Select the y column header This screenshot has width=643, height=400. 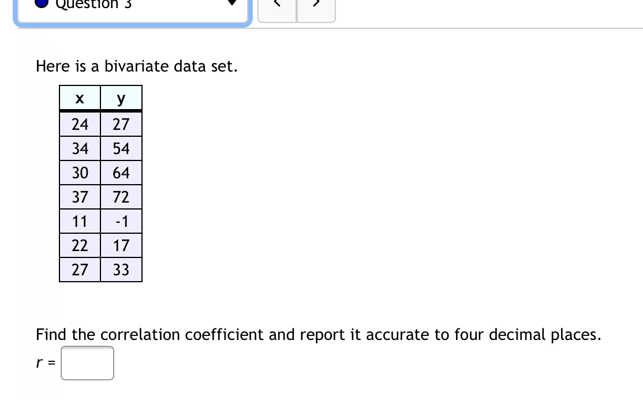point(121,98)
